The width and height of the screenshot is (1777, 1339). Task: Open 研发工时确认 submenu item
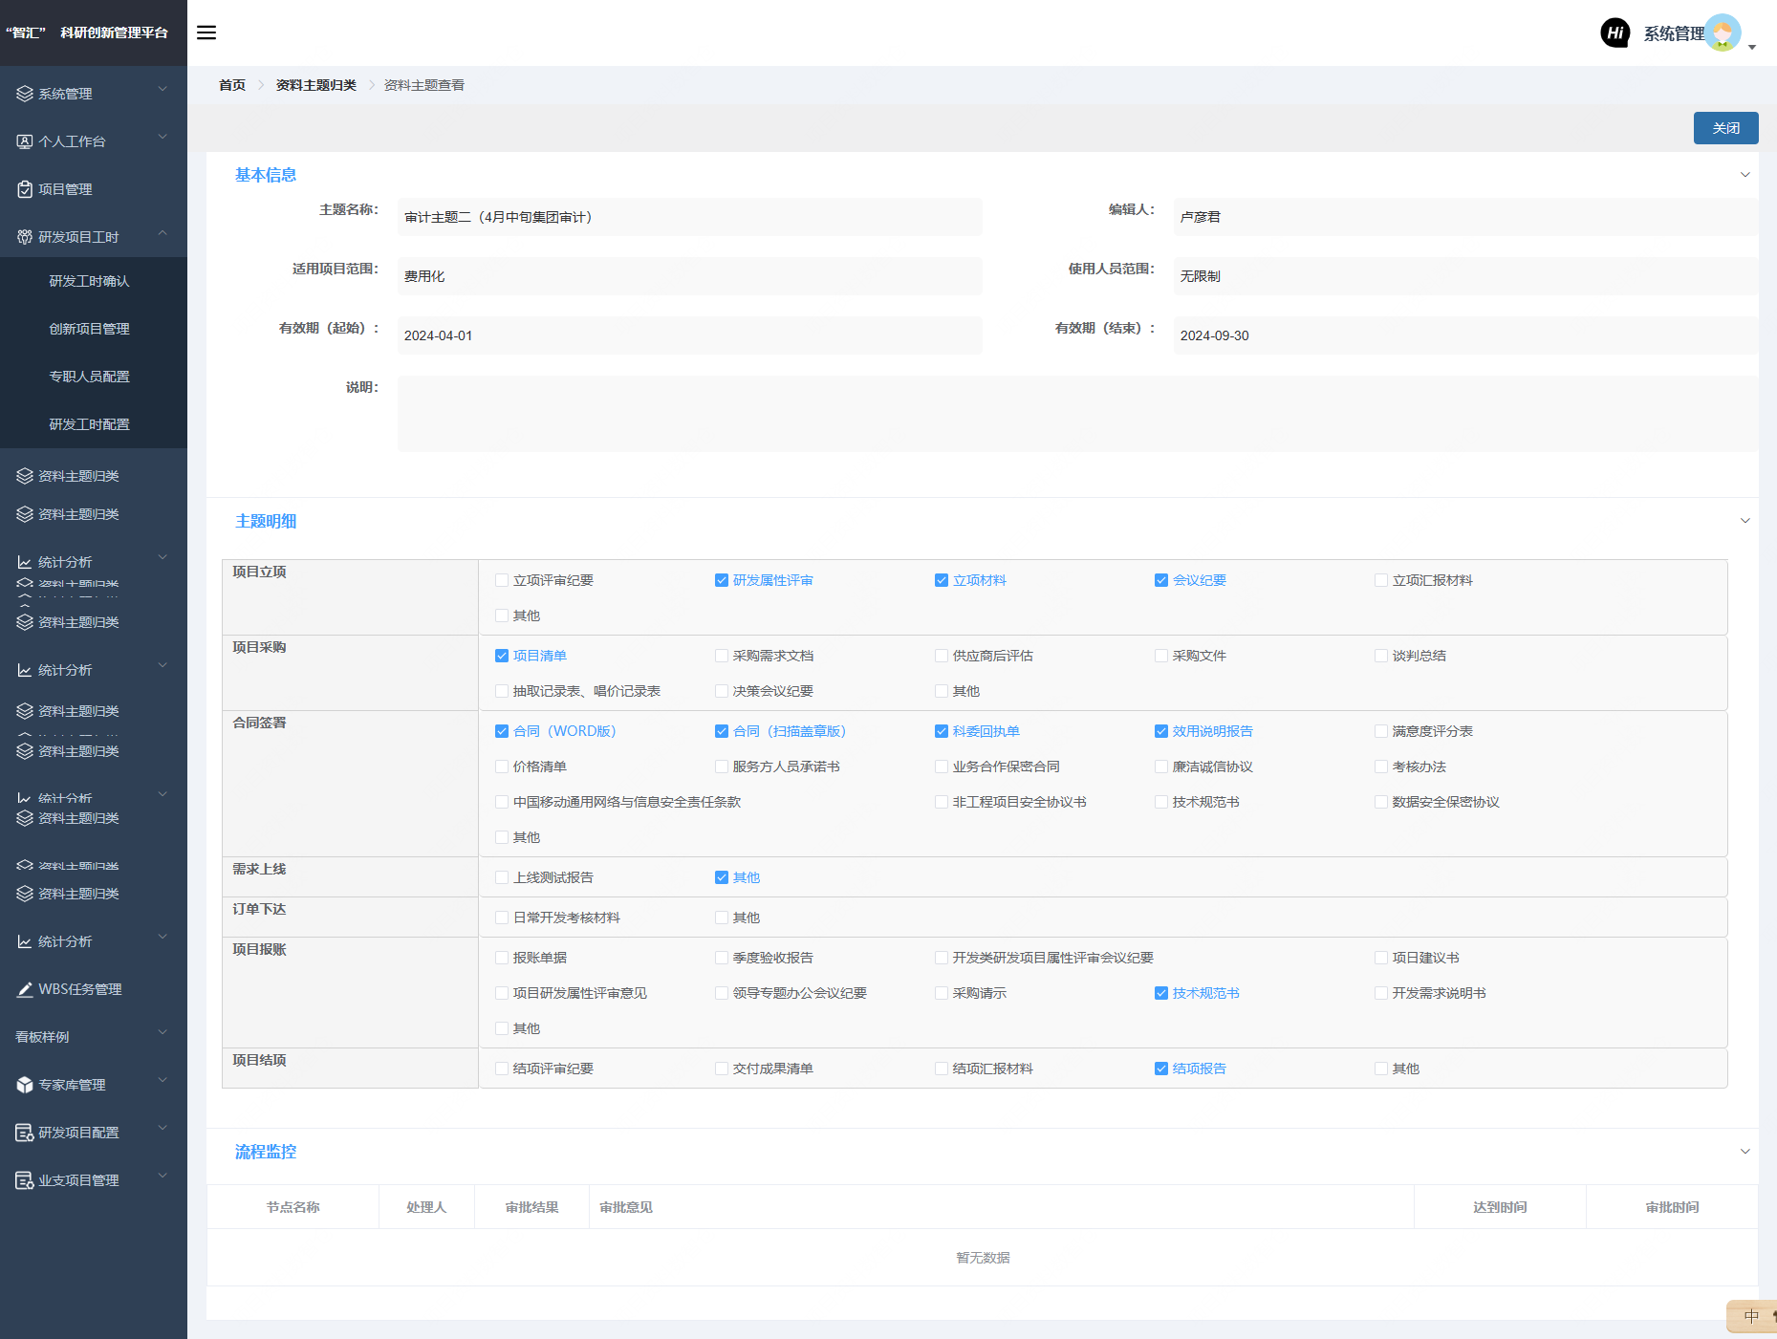pyautogui.click(x=89, y=281)
